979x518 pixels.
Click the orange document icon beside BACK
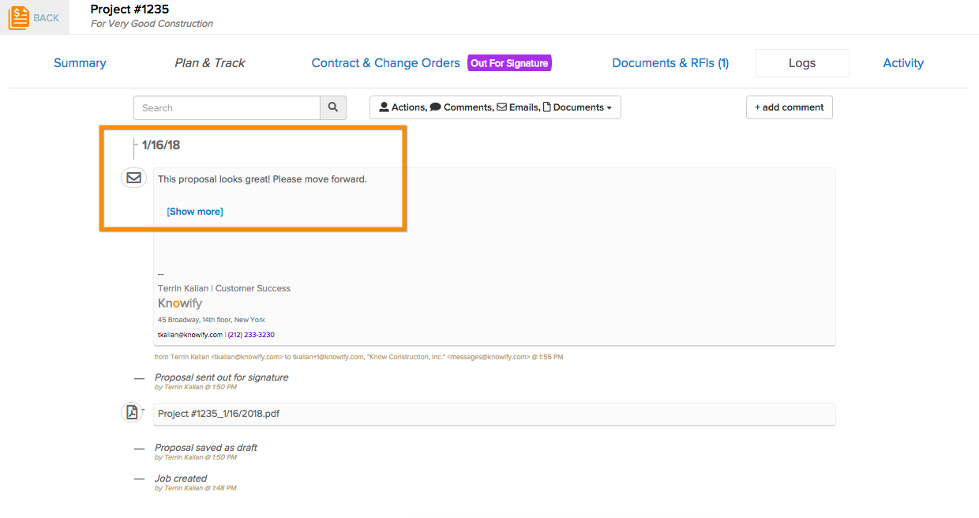pyautogui.click(x=17, y=17)
